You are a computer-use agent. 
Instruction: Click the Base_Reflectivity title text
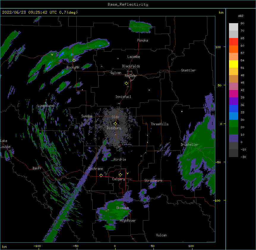pyautogui.click(x=128, y=4)
